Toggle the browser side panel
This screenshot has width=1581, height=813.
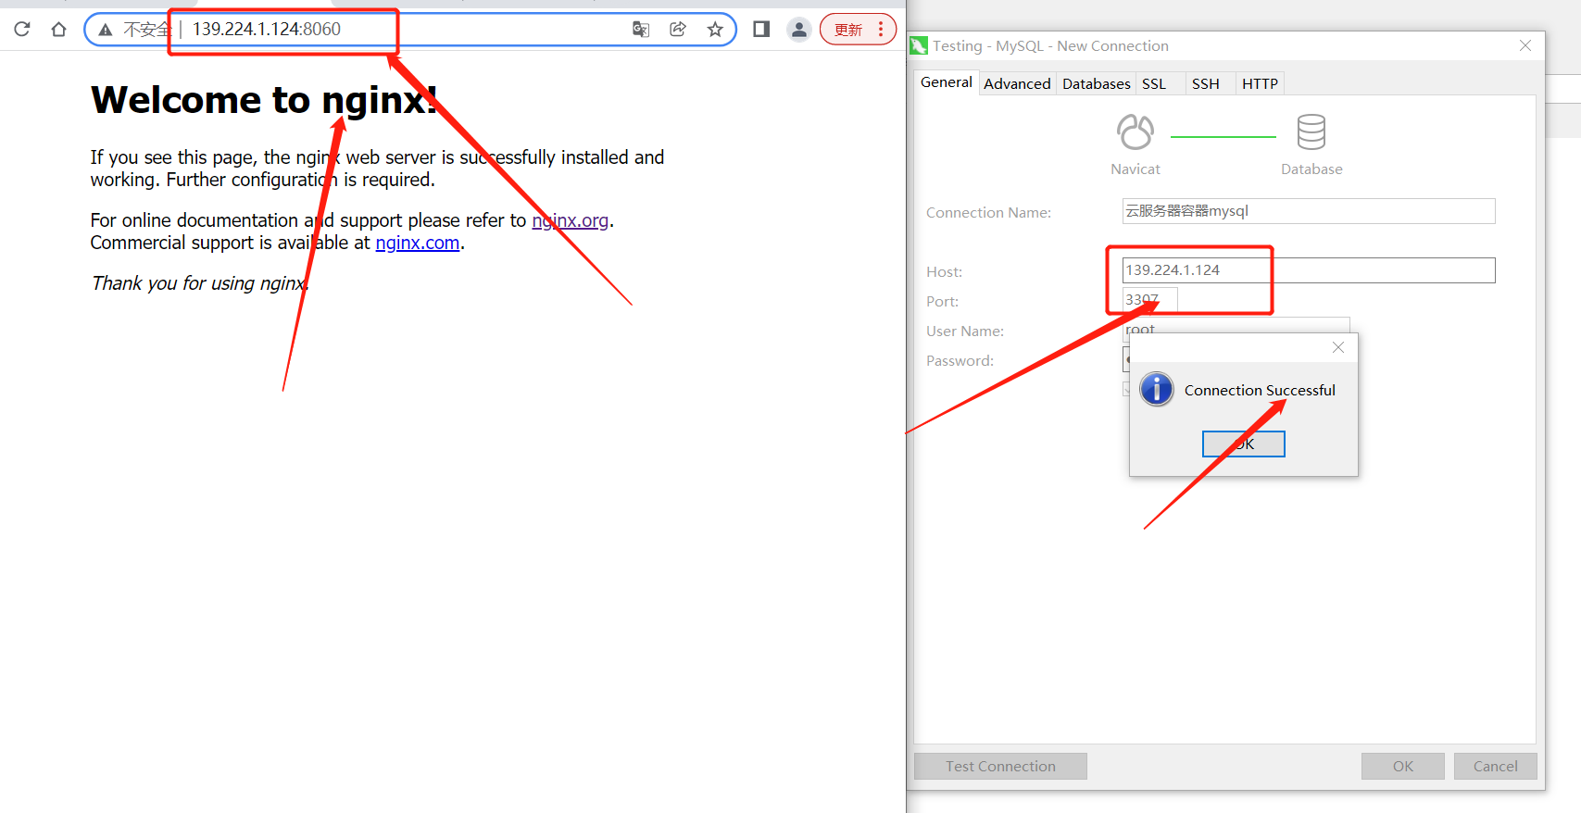click(x=761, y=29)
